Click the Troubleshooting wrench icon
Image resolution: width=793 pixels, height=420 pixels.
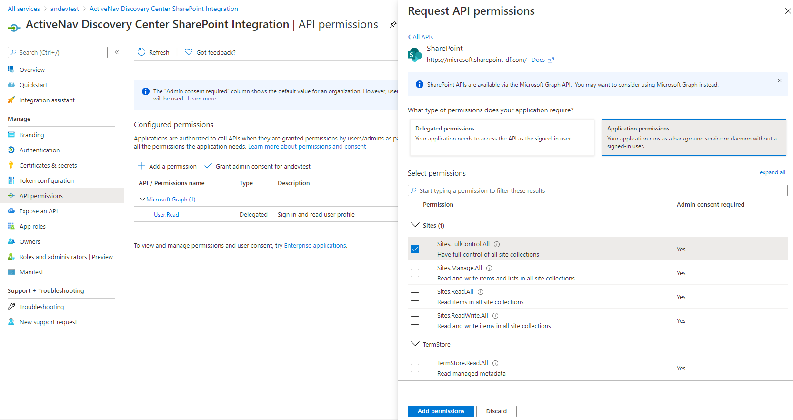click(11, 306)
